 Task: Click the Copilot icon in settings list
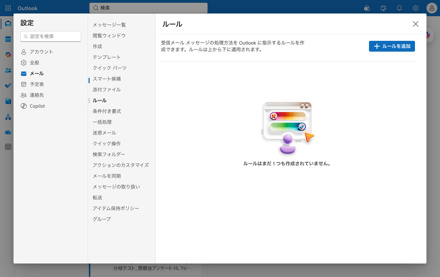(24, 106)
